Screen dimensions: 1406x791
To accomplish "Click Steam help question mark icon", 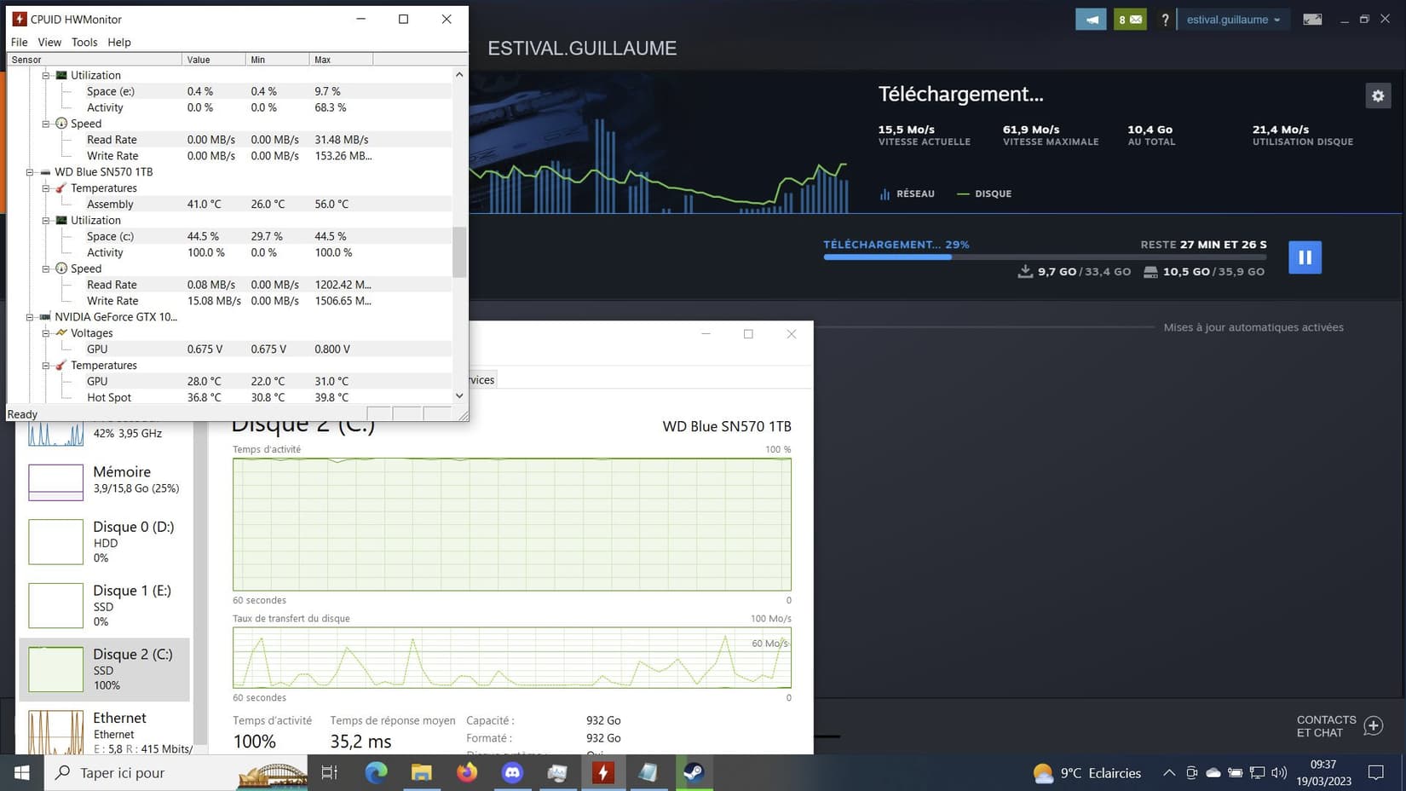I will (1165, 20).
